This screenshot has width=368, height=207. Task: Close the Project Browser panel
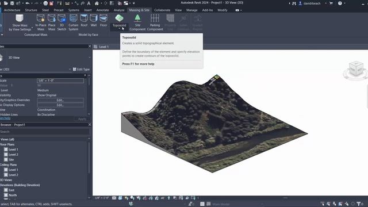(90, 124)
